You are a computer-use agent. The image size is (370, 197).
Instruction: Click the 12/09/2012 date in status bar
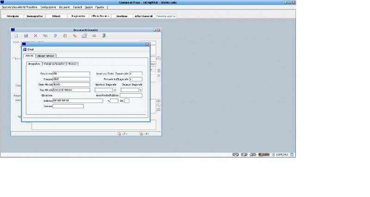tap(282, 155)
